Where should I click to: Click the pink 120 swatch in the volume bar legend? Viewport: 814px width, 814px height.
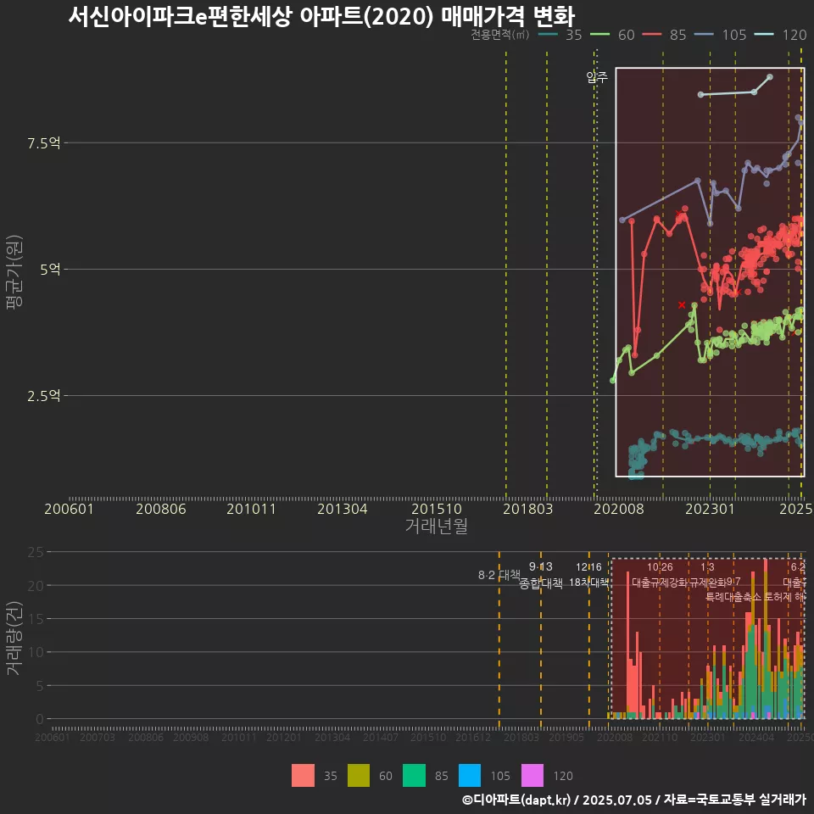[x=532, y=776]
